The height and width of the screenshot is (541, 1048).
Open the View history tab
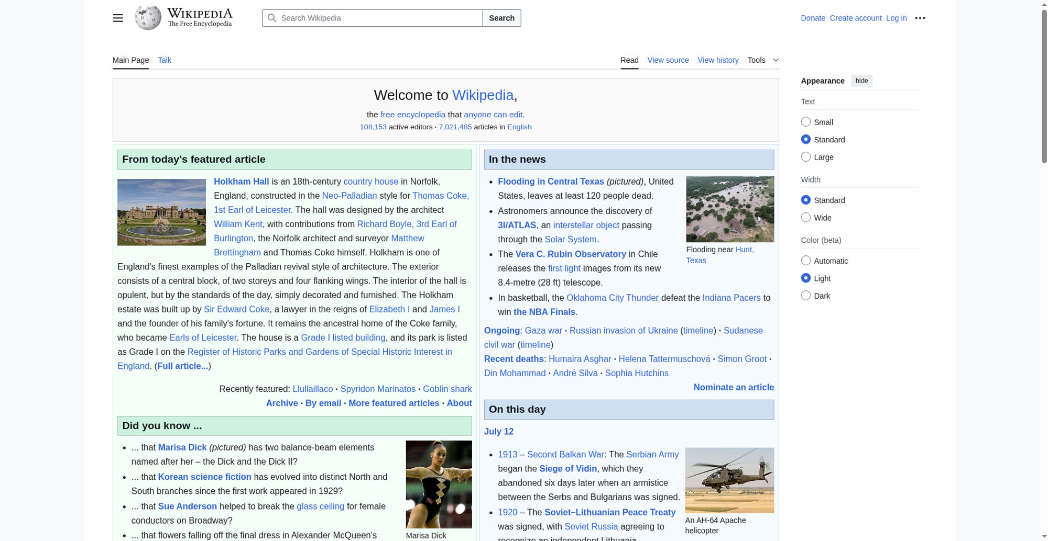point(718,60)
